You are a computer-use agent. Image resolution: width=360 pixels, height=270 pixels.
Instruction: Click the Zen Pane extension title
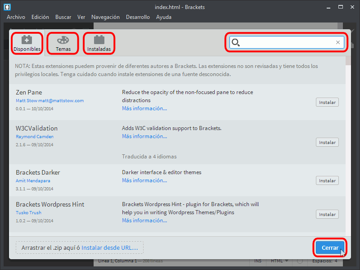29,92
